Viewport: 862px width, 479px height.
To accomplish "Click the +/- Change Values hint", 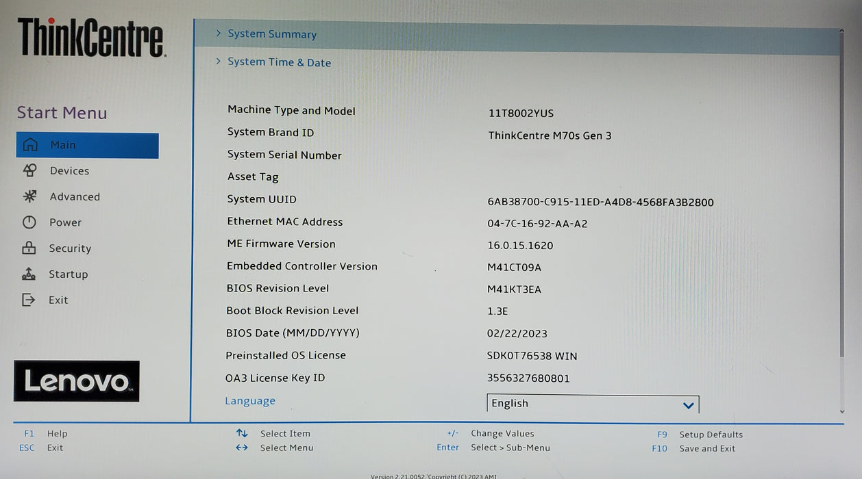I will pos(491,434).
